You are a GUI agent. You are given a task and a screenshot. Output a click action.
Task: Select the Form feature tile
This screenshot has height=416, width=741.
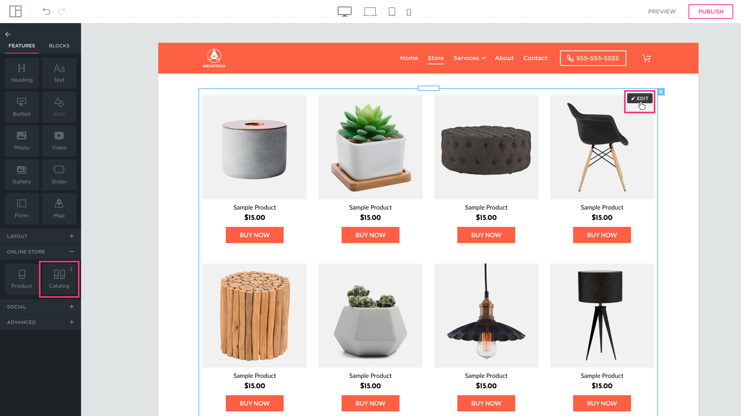22,209
